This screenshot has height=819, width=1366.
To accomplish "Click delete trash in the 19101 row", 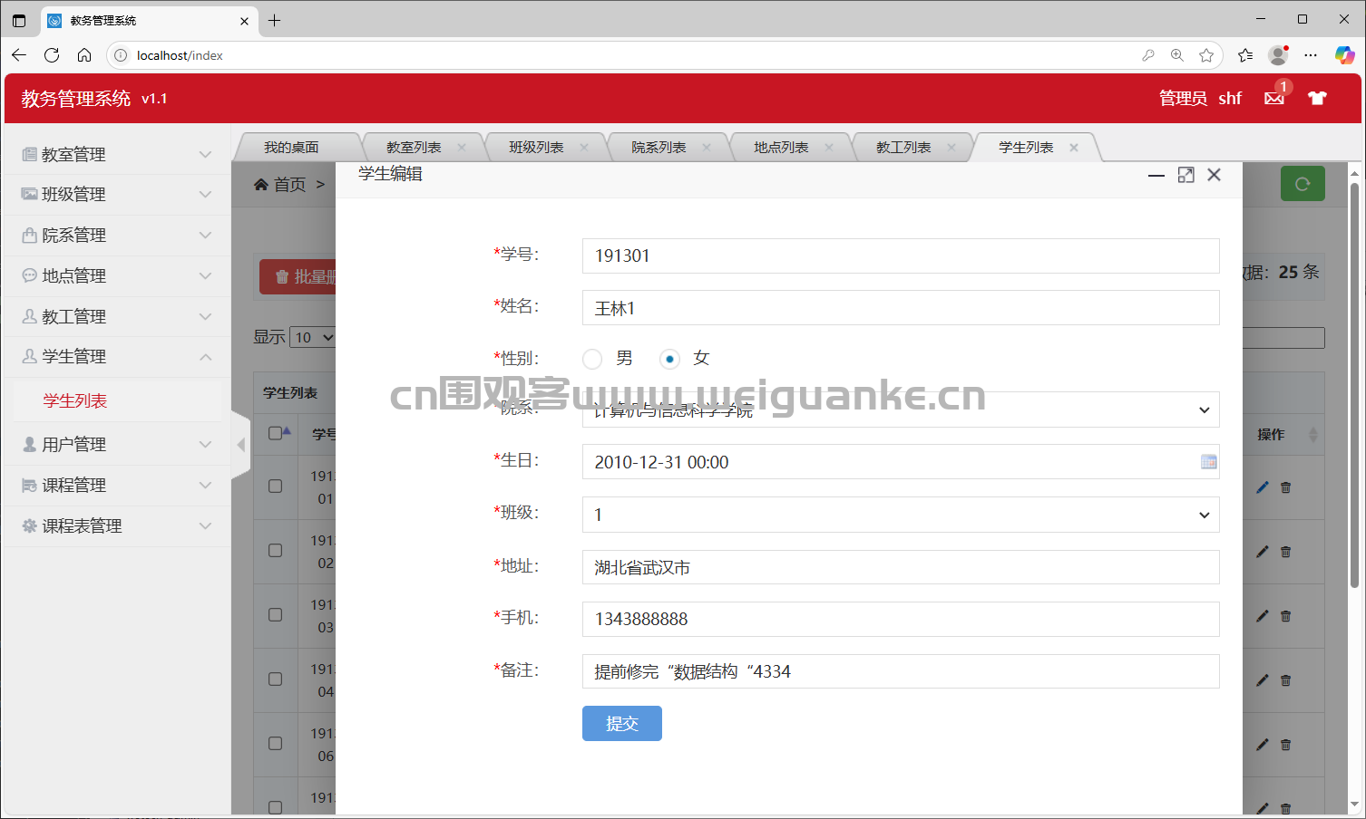I will 1285,487.
